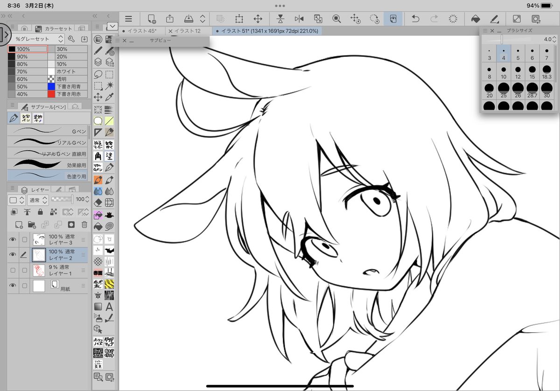Choose brush size 30 in the ブラシサイズ panel
This screenshot has height=391, width=560.
click(x=546, y=89)
